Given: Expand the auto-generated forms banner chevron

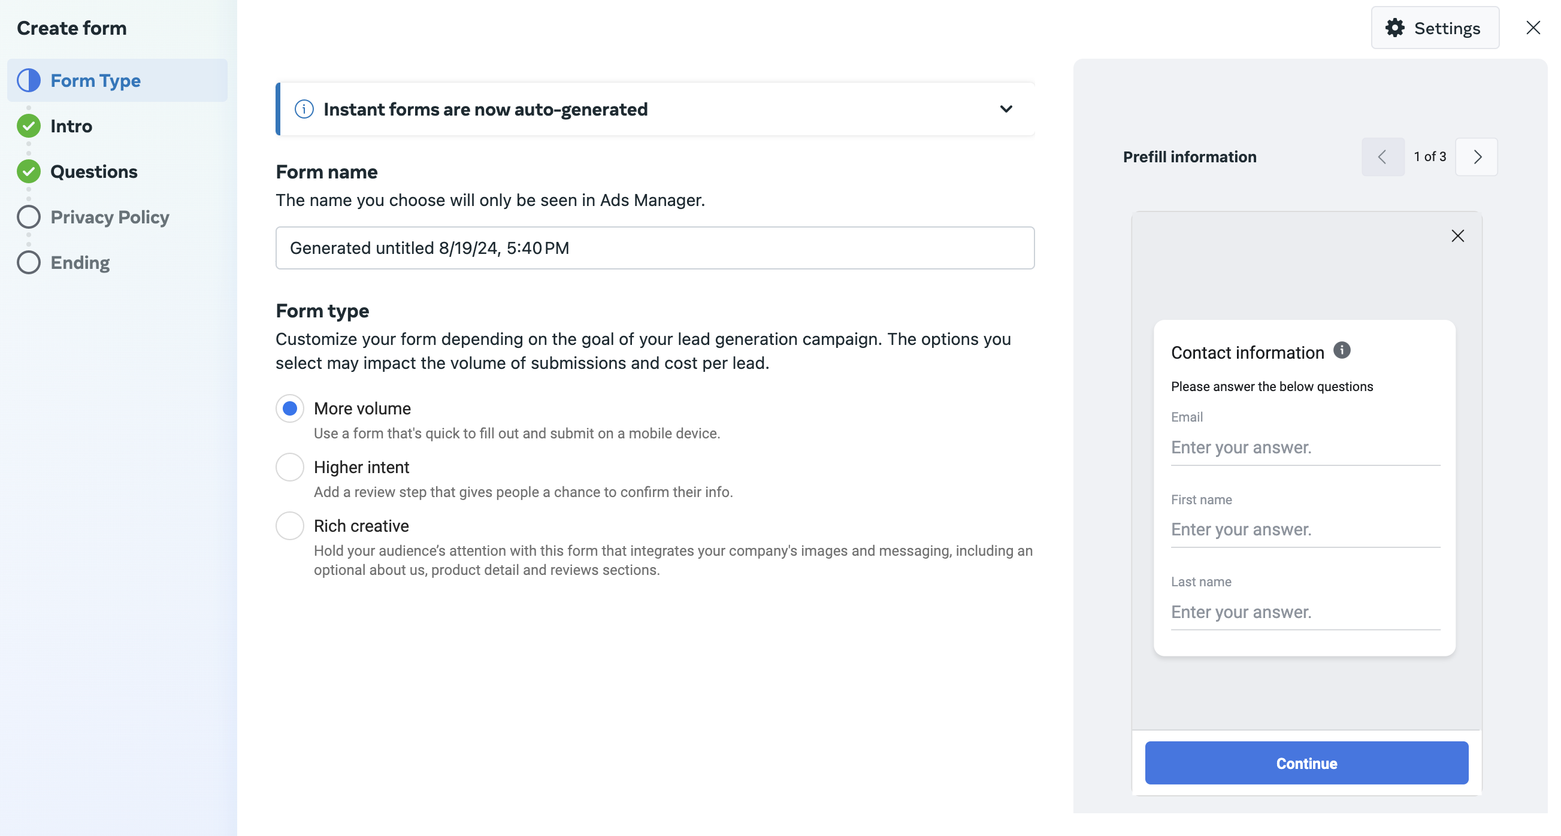Looking at the screenshot, I should click(1005, 109).
